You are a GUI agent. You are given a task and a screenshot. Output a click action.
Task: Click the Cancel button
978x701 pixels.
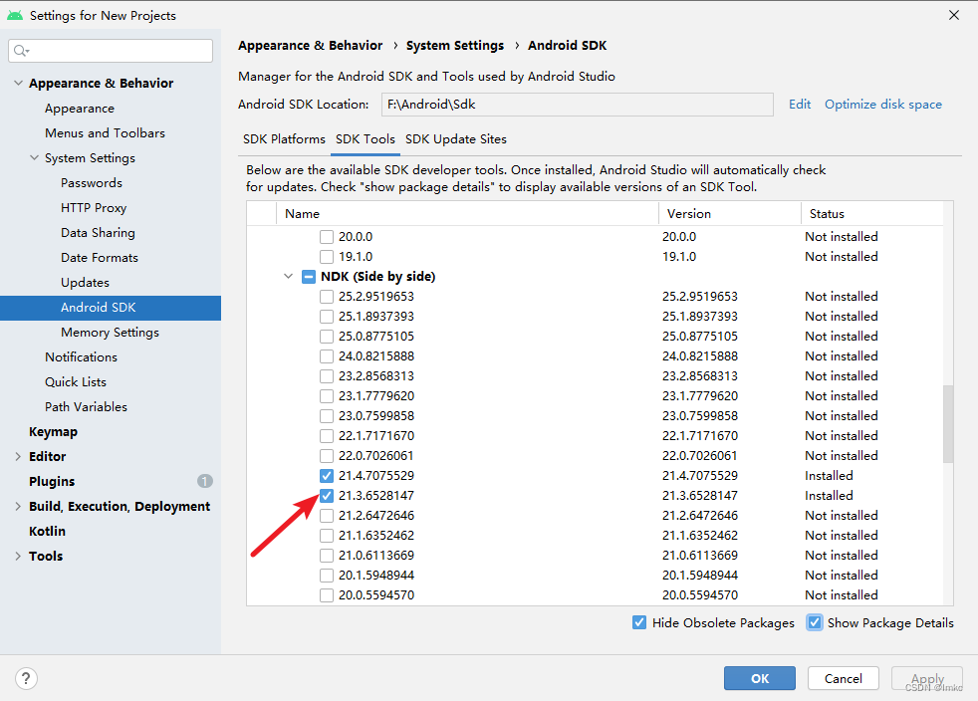(844, 678)
